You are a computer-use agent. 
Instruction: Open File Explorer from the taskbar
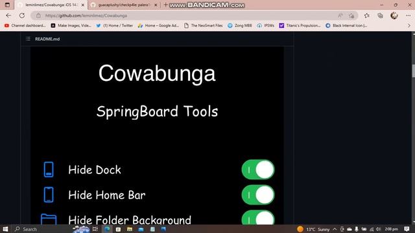130,229
